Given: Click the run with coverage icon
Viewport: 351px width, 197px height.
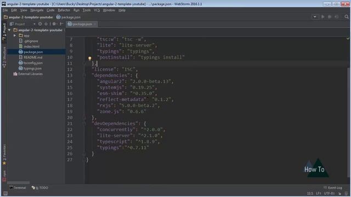Looking at the screenshot, I should pyautogui.click(x=336, y=17).
